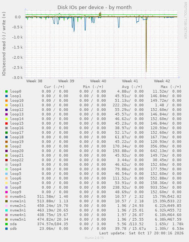
Task: Click the nvme5n1 legend label
Action: click(18, 220)
